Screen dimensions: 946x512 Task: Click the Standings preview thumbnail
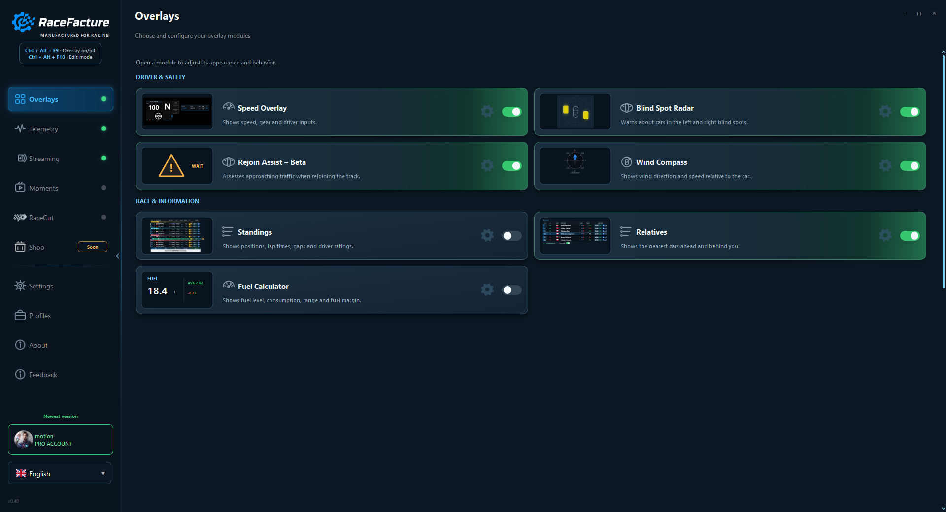tap(177, 236)
